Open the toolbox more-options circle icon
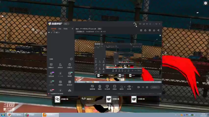The width and height of the screenshot is (209, 117). point(71,59)
